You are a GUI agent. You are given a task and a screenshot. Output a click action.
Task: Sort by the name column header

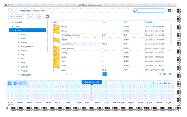55,22
